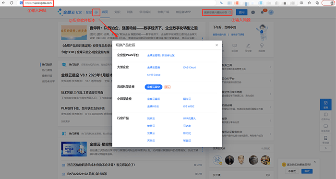Select 热门课程 in left sidebar
336x179 pixels.
click(x=47, y=70)
